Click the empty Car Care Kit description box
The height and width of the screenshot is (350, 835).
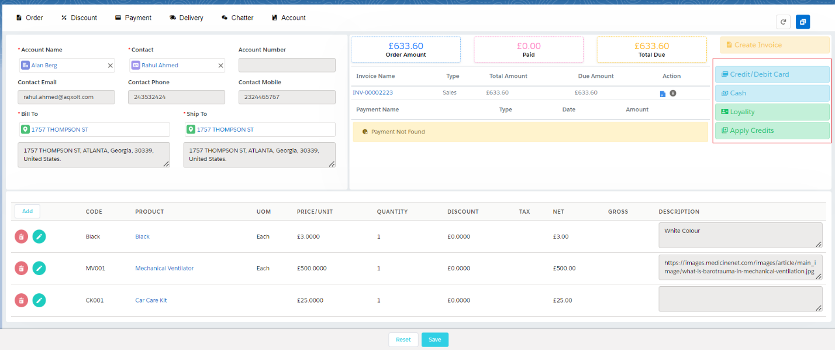740,299
